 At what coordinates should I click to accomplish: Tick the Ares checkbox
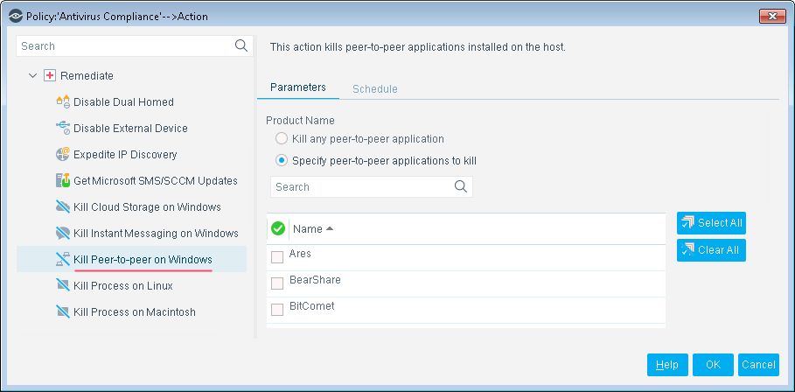click(277, 257)
